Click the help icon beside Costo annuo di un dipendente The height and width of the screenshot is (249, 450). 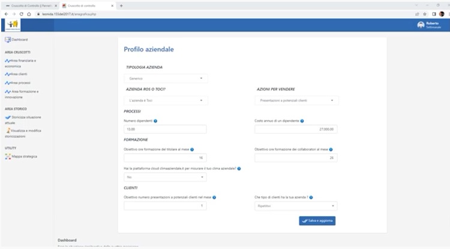point(302,121)
